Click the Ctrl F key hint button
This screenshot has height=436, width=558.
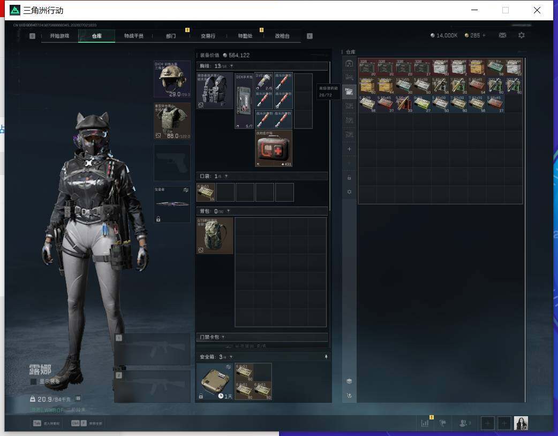point(79,423)
